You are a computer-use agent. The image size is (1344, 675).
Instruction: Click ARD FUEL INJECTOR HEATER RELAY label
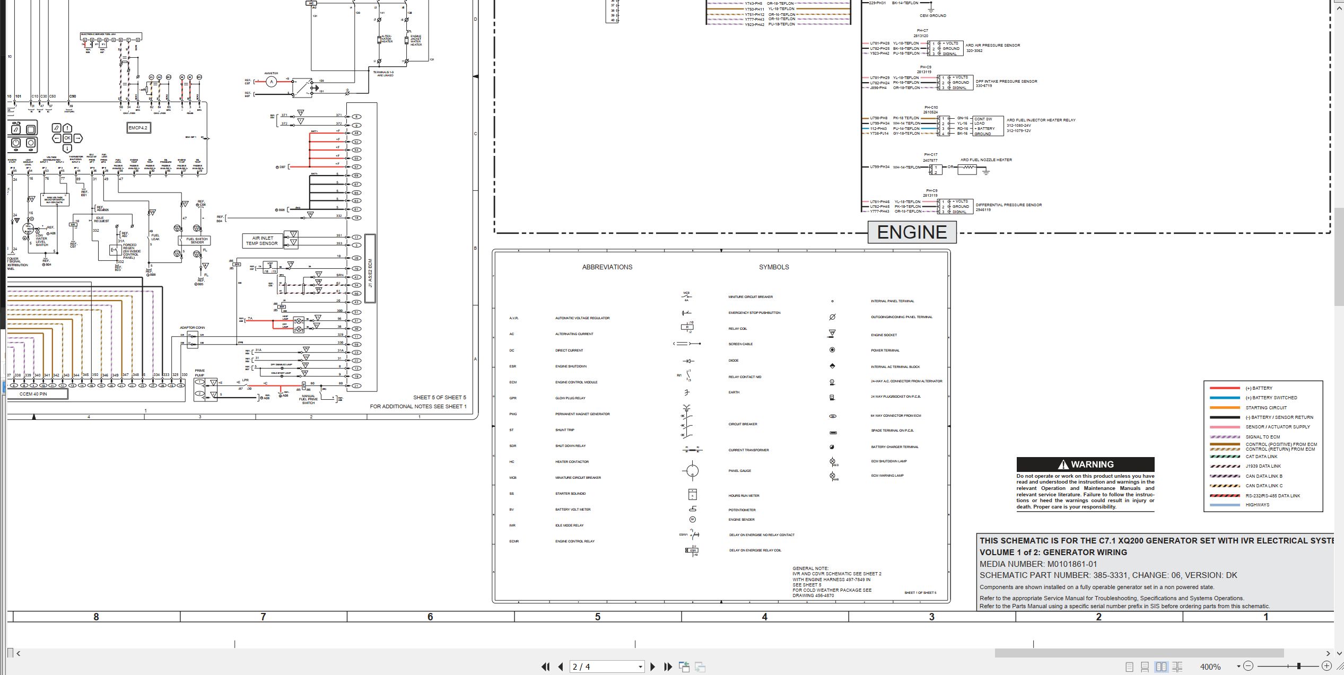[x=1041, y=120]
